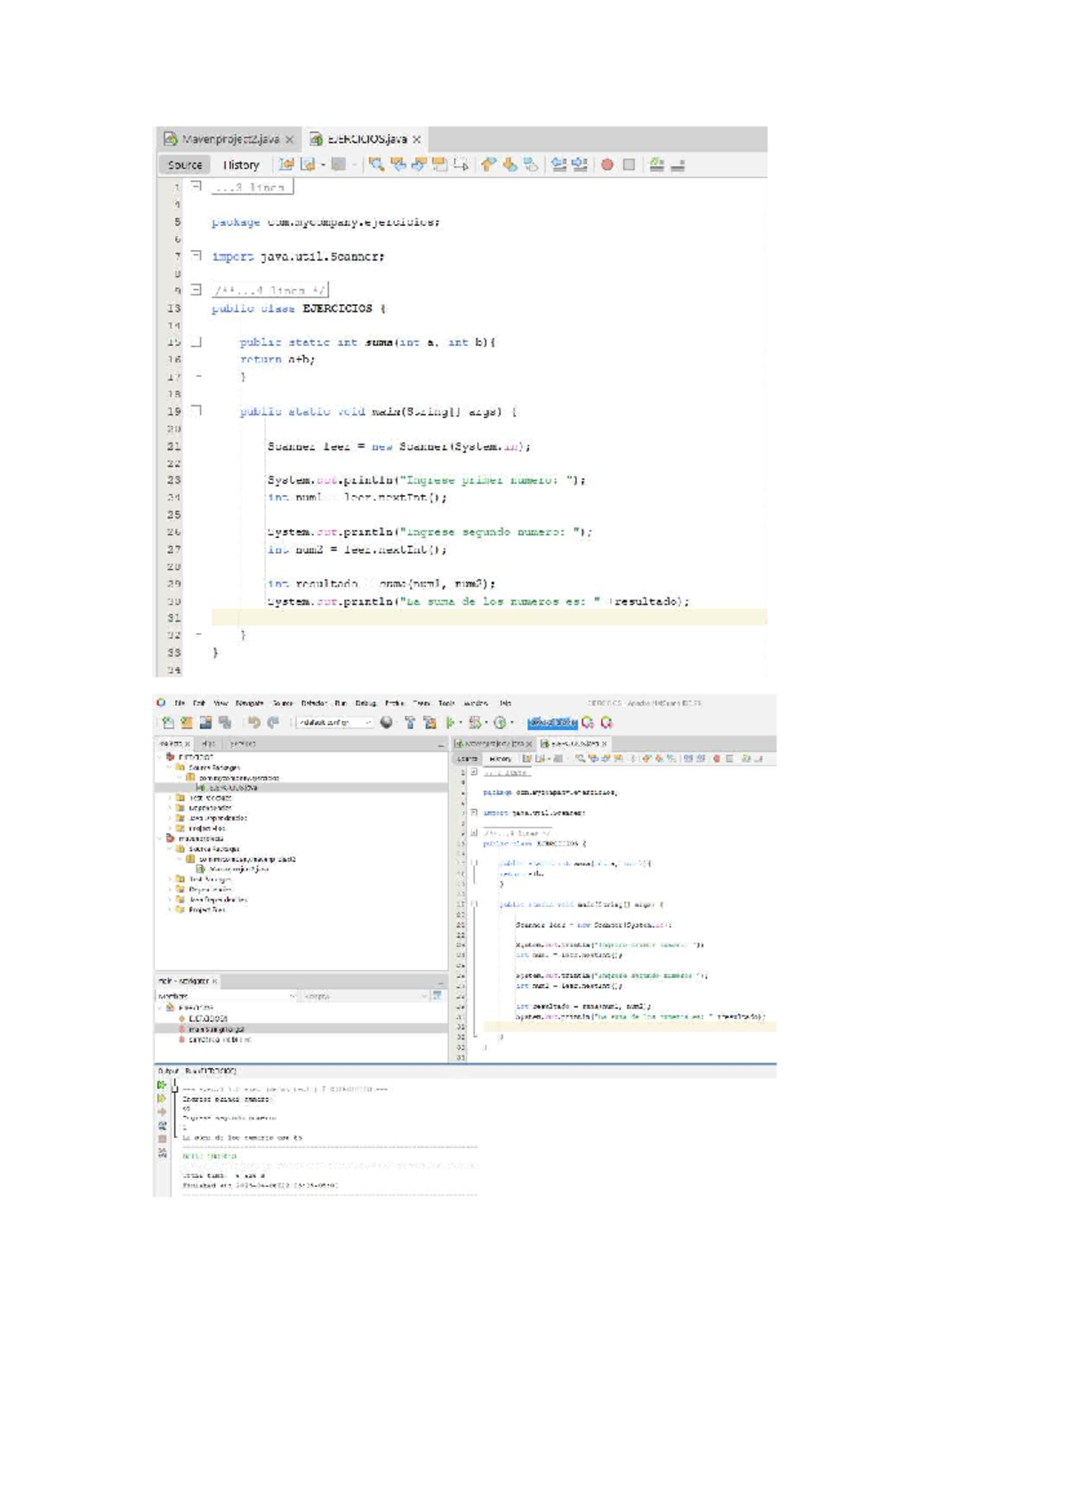Select EJERCICIOS.java in the Projects tree
The width and height of the screenshot is (1067, 1508).
(x=233, y=788)
